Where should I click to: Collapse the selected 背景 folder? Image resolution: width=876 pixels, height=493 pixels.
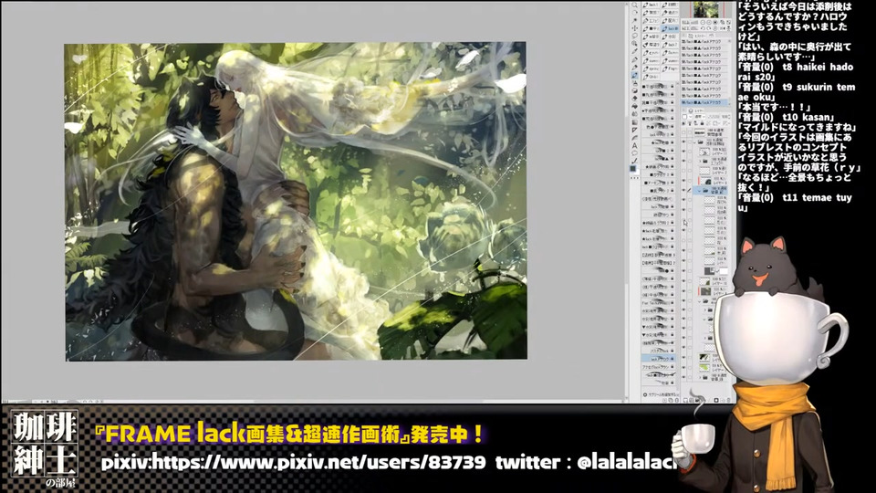[x=700, y=191]
